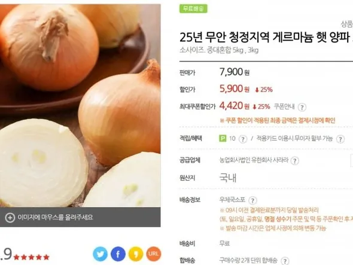Image resolution: width=353 pixels, height=265 pixels.
Task: Click the plus magnifier icon on image bar
Action: pos(10,218)
